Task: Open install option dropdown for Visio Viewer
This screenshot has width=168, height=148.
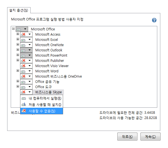Action: point(26,66)
